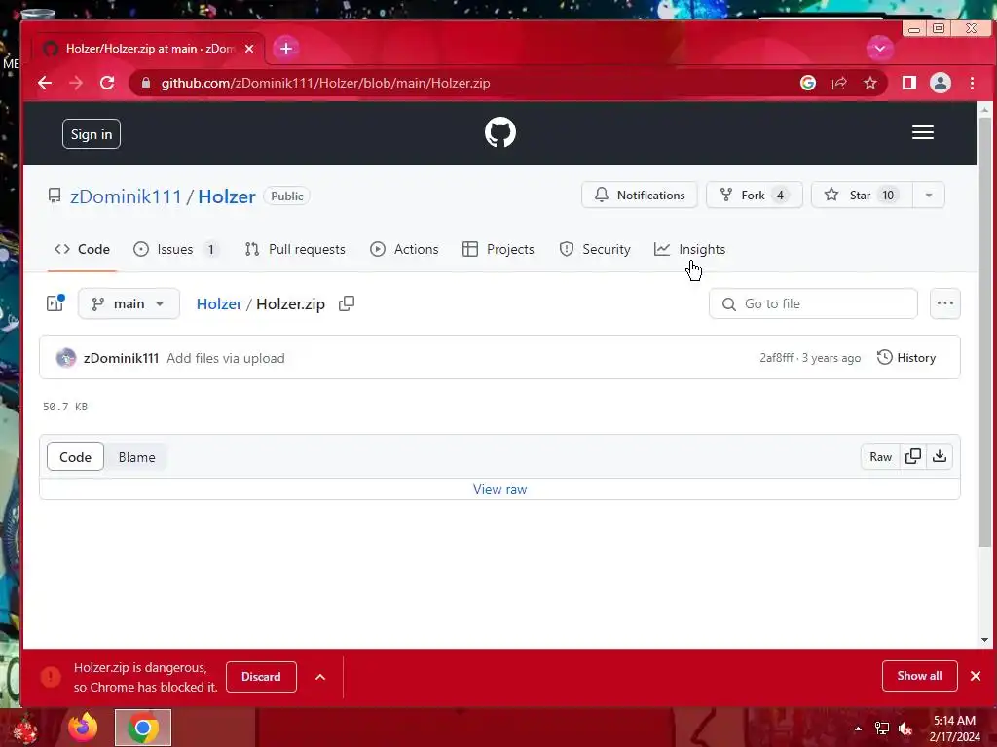The image size is (997, 747).
Task: Bookmark page with star icon
Action: coord(870,83)
